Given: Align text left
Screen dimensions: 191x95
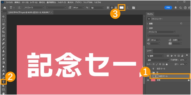Looking at the screenshot, I should [x=108, y=8].
